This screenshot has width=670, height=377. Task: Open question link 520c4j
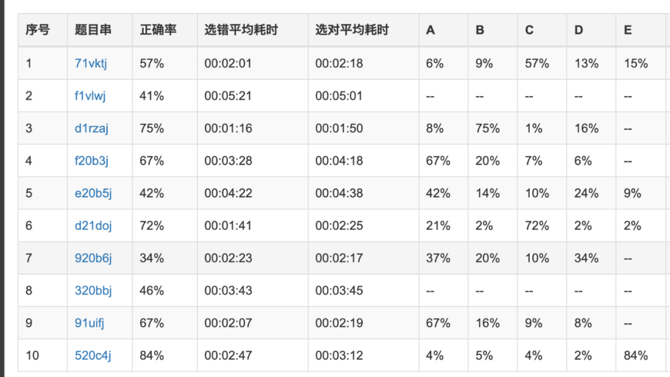tap(92, 355)
